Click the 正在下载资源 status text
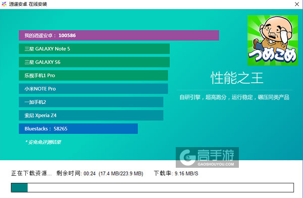Screen dimensions: 303x198 tap(31, 173)
